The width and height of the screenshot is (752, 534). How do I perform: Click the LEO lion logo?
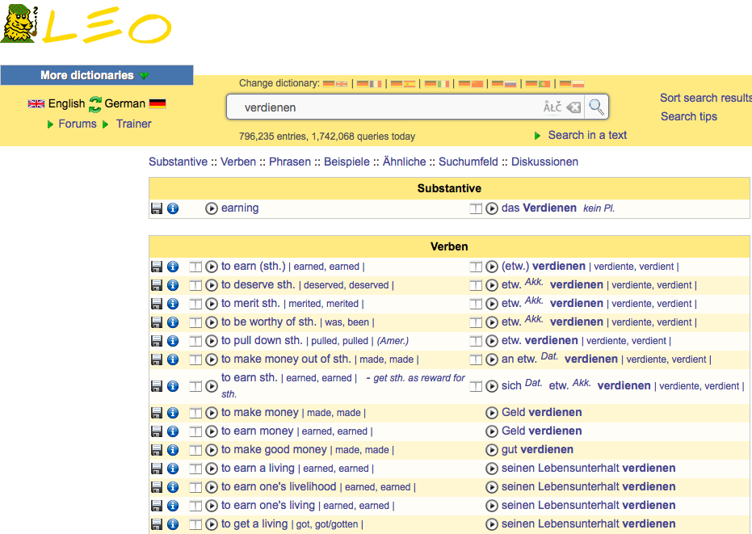pos(19,26)
